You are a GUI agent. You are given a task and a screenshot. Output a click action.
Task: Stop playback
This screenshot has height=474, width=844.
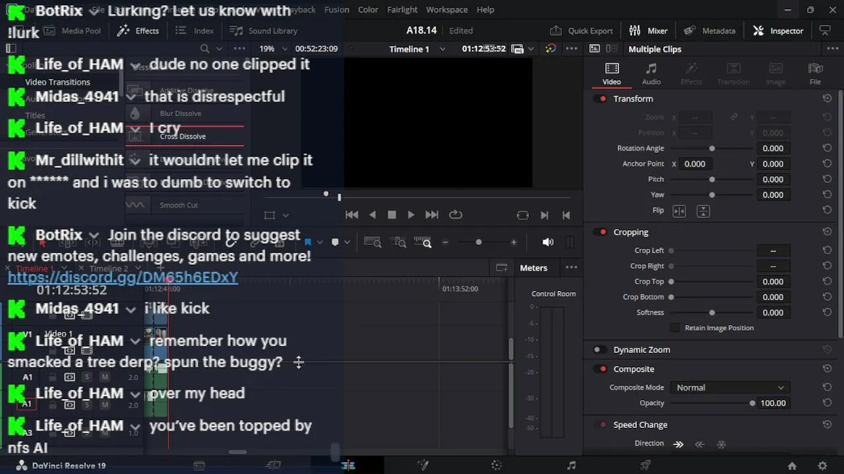(392, 215)
